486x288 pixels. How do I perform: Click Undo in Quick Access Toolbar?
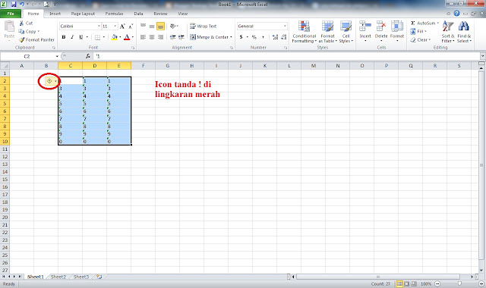click(x=22, y=5)
